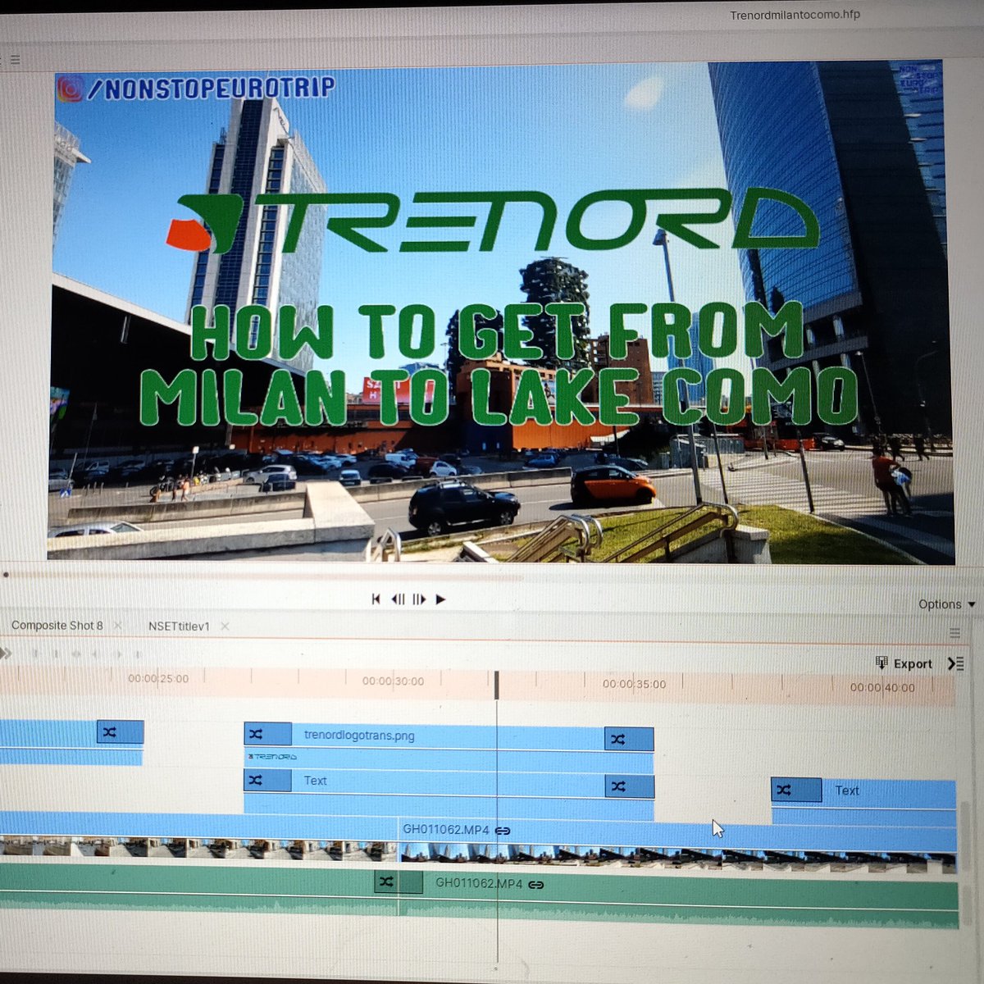Select the GH011062.MP4 video clip label
The height and width of the screenshot is (984, 984).
pyautogui.click(x=445, y=830)
